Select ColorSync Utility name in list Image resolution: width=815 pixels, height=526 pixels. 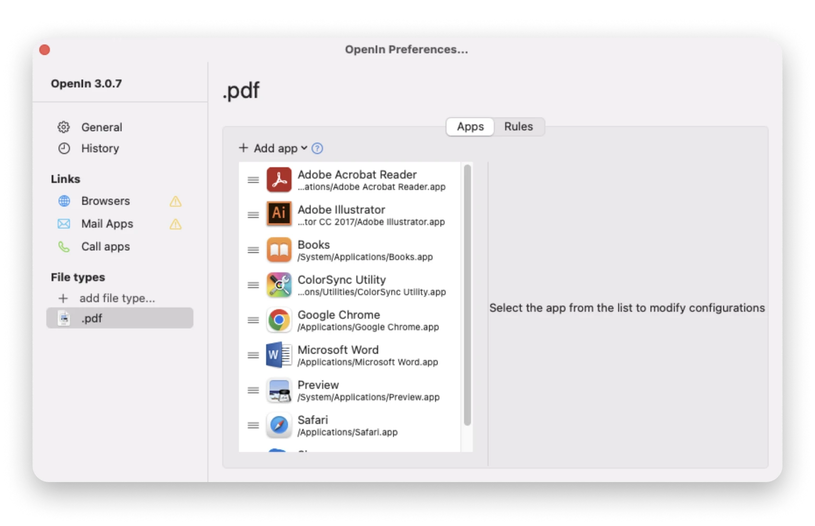342,280
